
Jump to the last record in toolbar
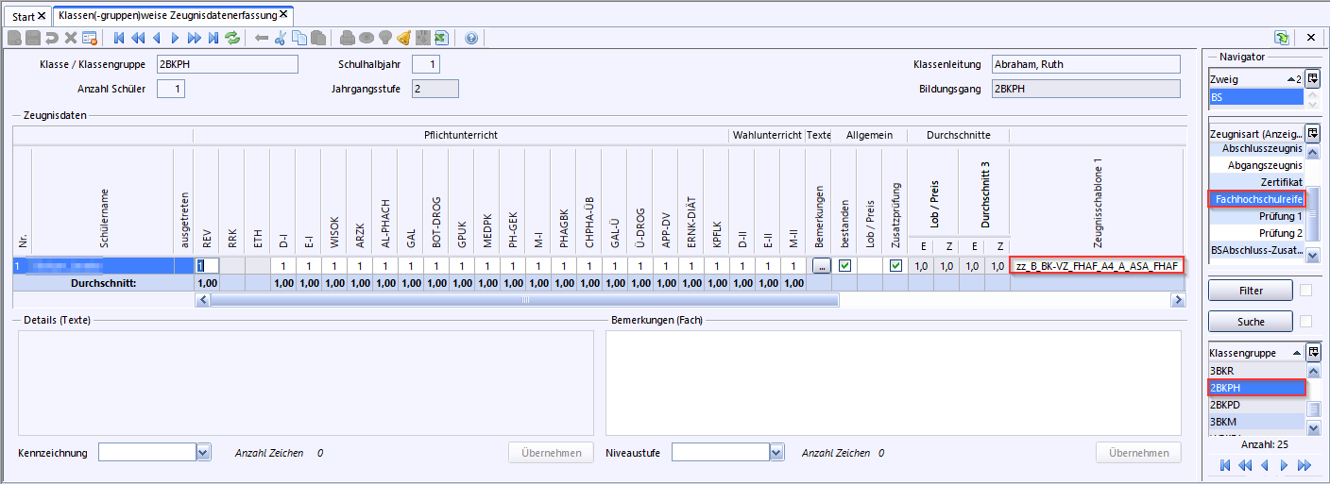point(213,38)
